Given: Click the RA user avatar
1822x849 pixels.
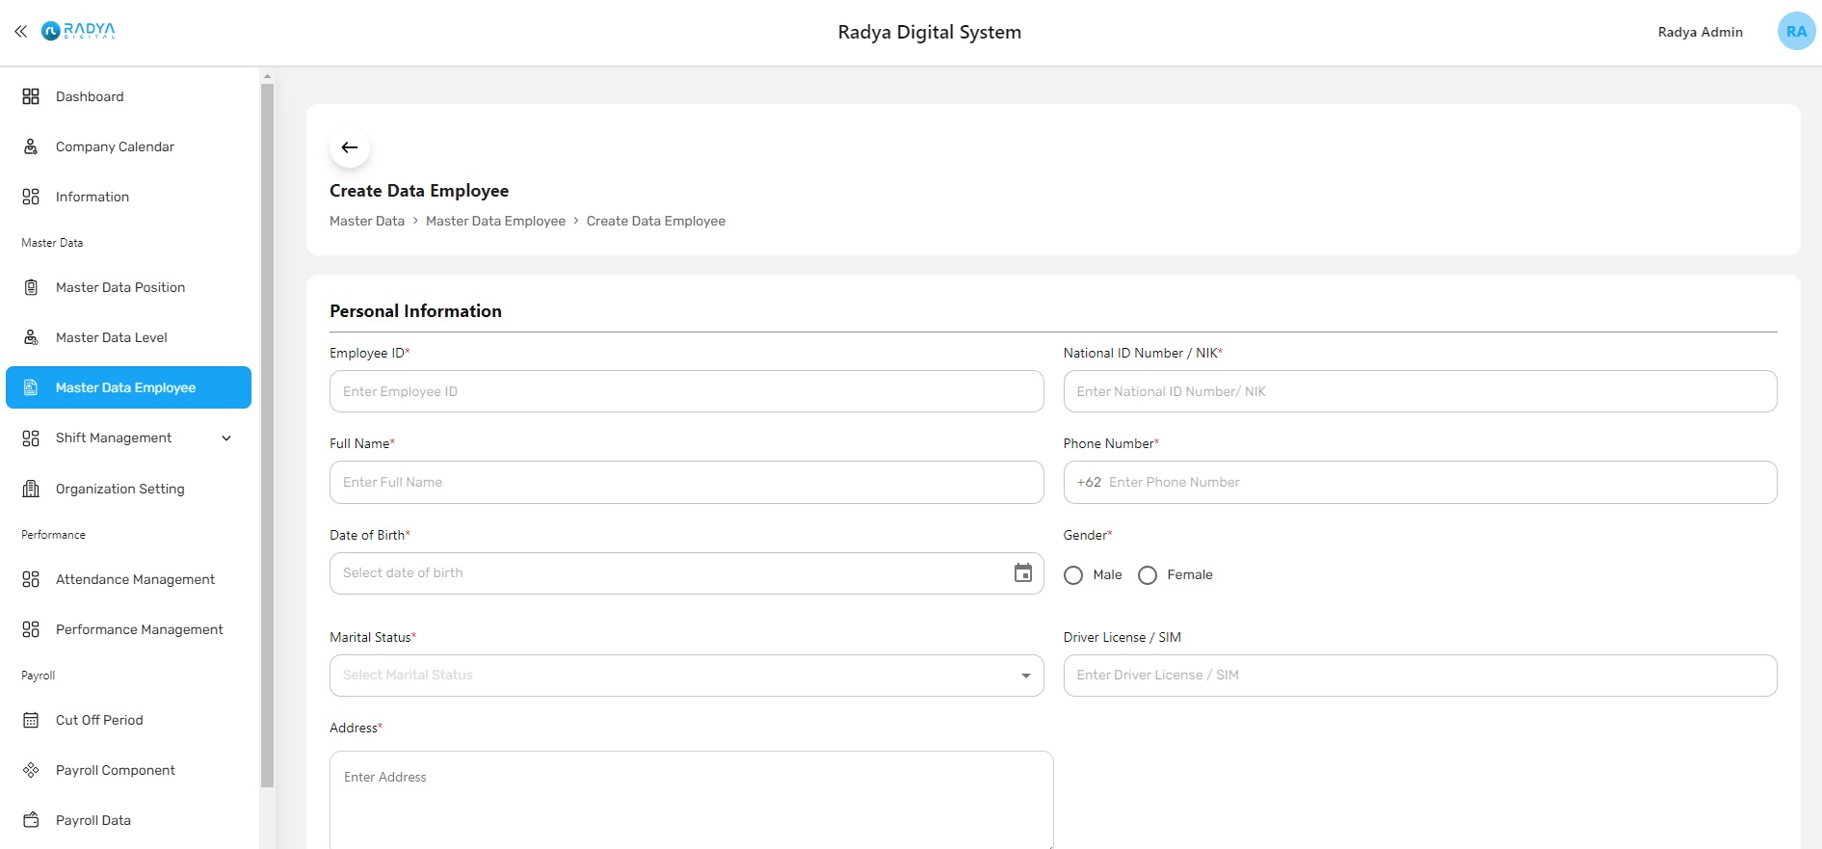Looking at the screenshot, I should 1795,32.
